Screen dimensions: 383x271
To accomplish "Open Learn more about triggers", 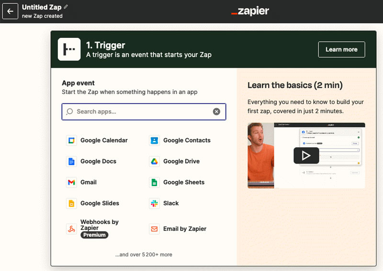I will point(341,49).
